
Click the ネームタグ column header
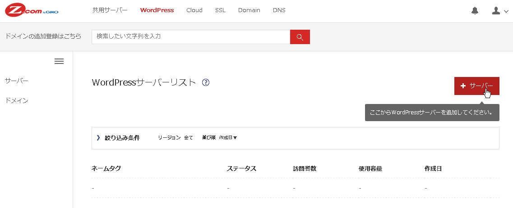tap(106, 169)
